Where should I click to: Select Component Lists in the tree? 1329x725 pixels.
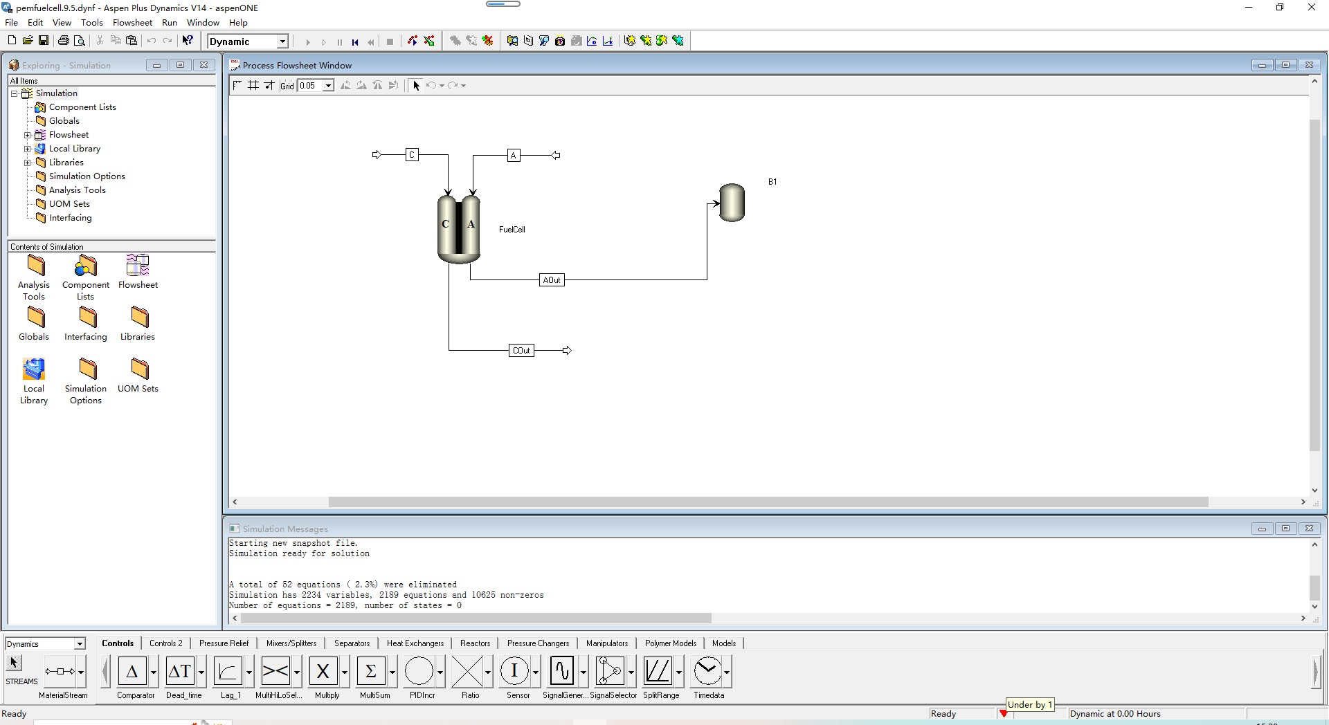(82, 107)
